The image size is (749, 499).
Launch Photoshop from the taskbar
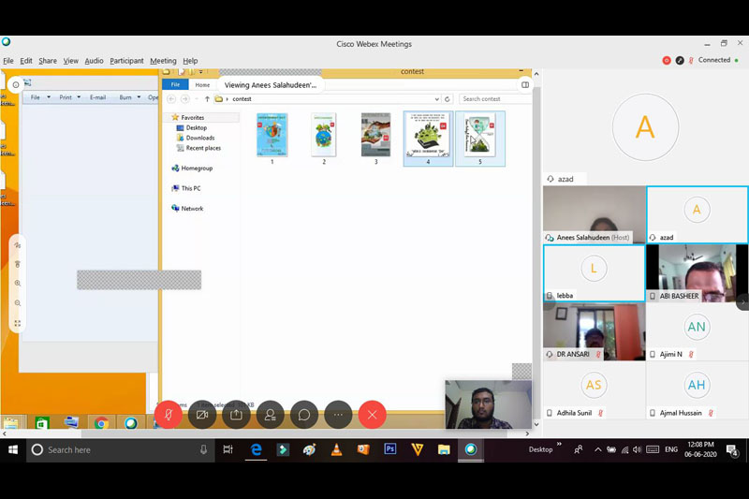click(390, 449)
